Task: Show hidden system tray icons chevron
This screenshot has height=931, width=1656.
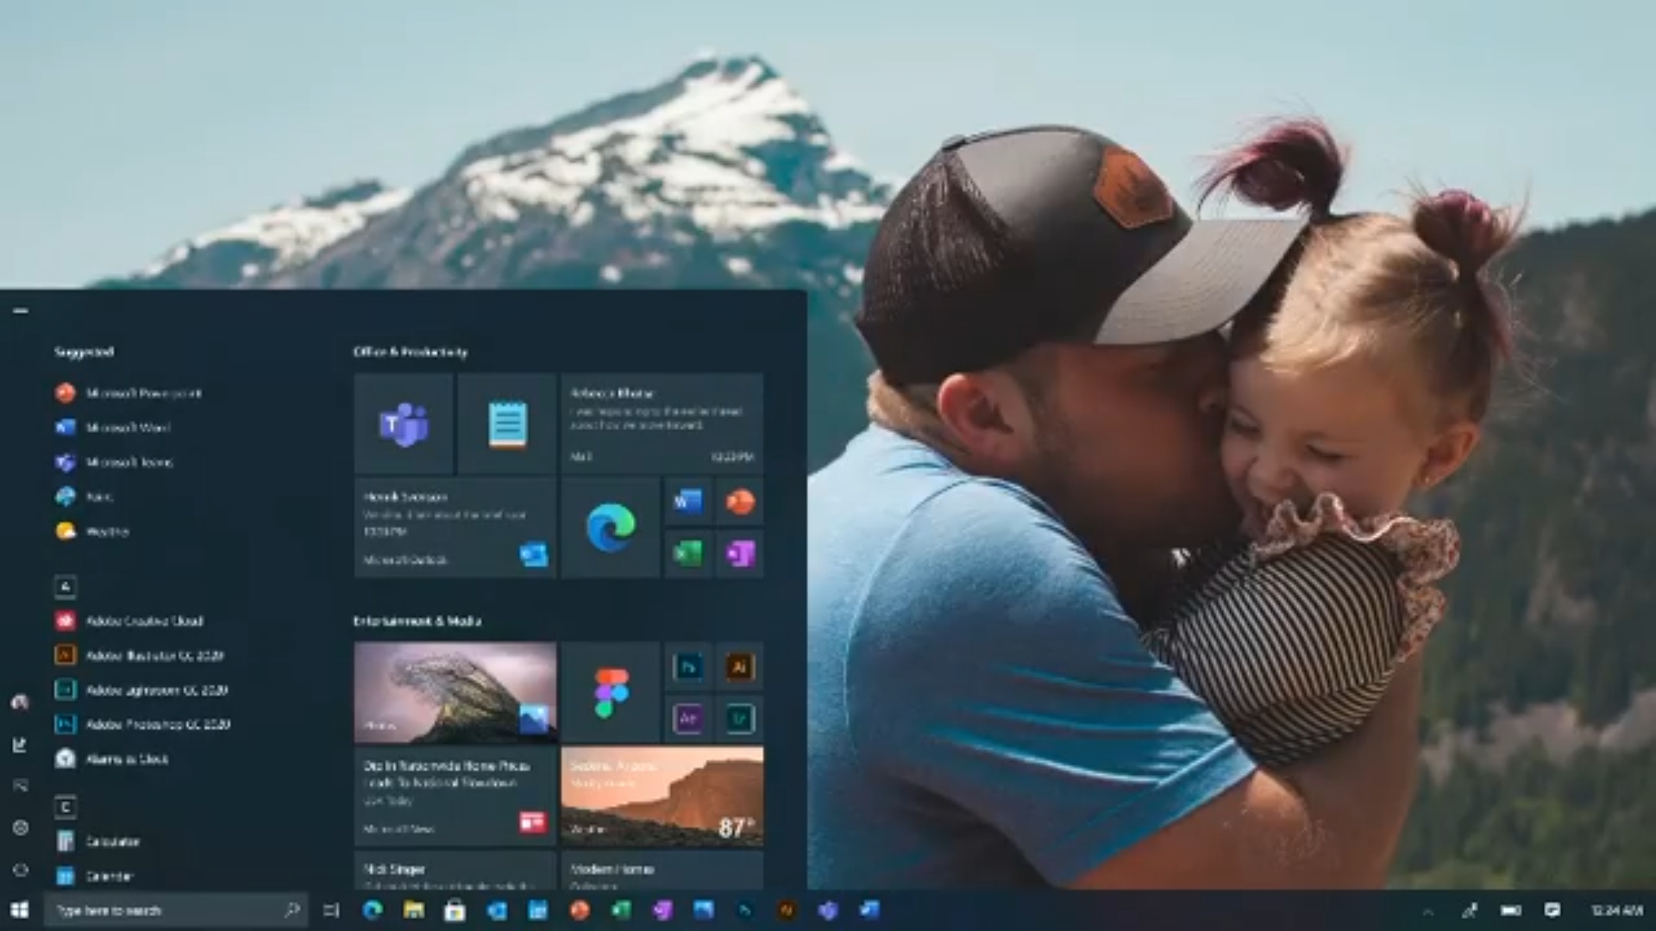Action: (x=1427, y=911)
